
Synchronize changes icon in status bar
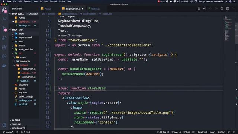pyautogui.click(x=17, y=132)
